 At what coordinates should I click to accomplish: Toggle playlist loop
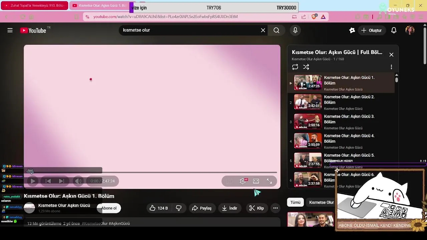tap(295, 67)
